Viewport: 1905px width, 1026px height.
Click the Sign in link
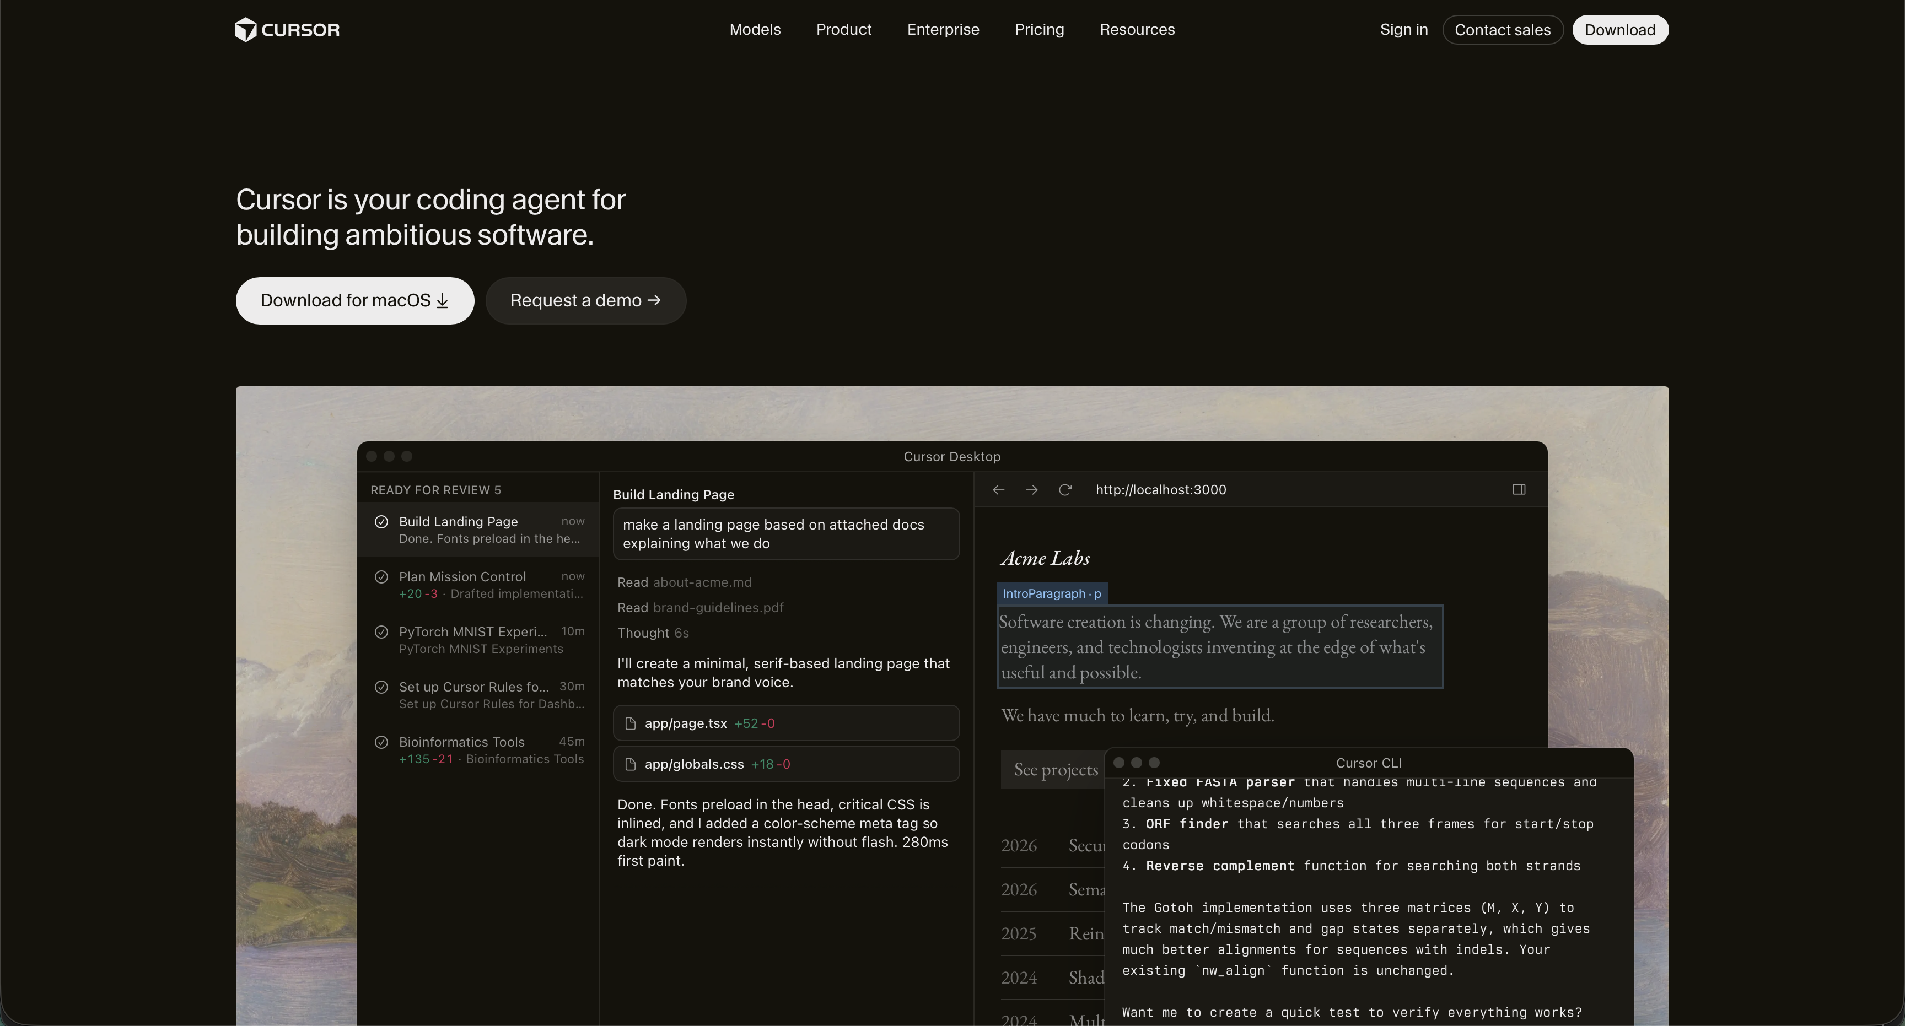(x=1403, y=30)
